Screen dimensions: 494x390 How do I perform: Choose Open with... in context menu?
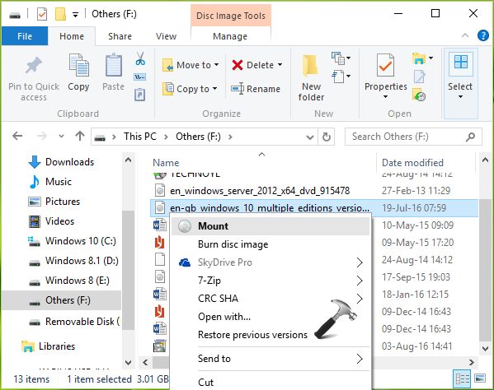point(271,317)
